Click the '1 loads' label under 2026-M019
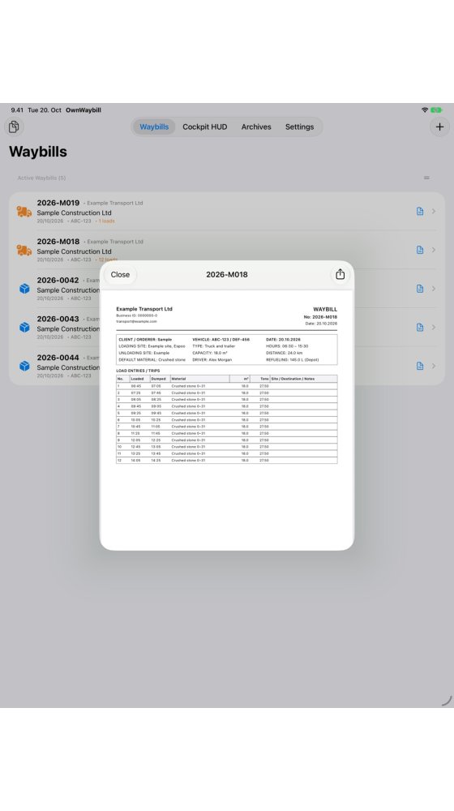Screen dimensions: 454x811 click(x=106, y=221)
